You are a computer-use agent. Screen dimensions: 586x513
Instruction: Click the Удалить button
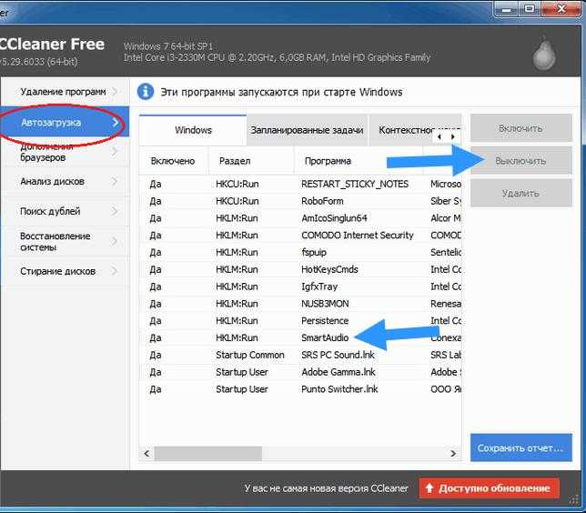click(x=521, y=193)
